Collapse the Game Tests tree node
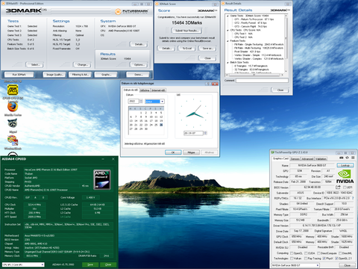358x269 pixels. [x=227, y=16]
